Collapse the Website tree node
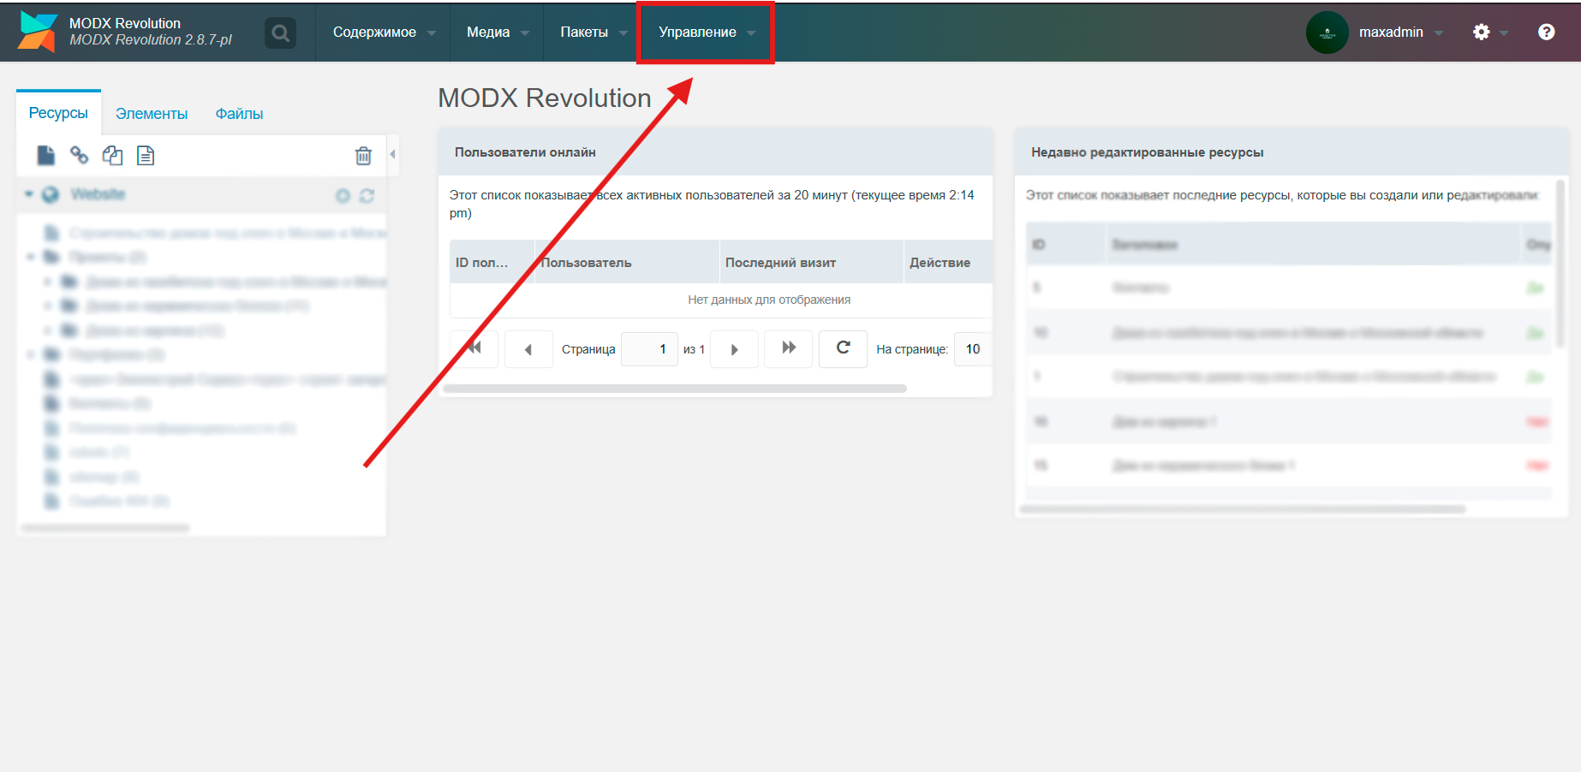Viewport: 1581px width, 772px height. tap(29, 194)
